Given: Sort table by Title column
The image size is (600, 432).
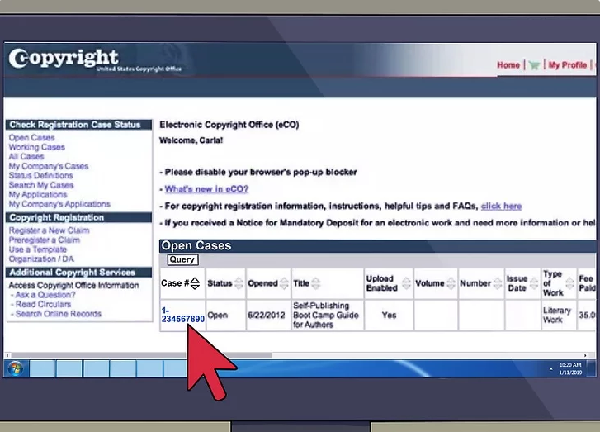Looking at the screenshot, I should click(x=316, y=283).
